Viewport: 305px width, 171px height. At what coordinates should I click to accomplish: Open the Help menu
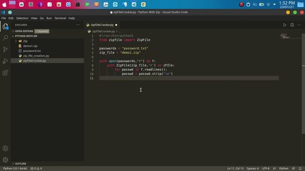[71, 18]
